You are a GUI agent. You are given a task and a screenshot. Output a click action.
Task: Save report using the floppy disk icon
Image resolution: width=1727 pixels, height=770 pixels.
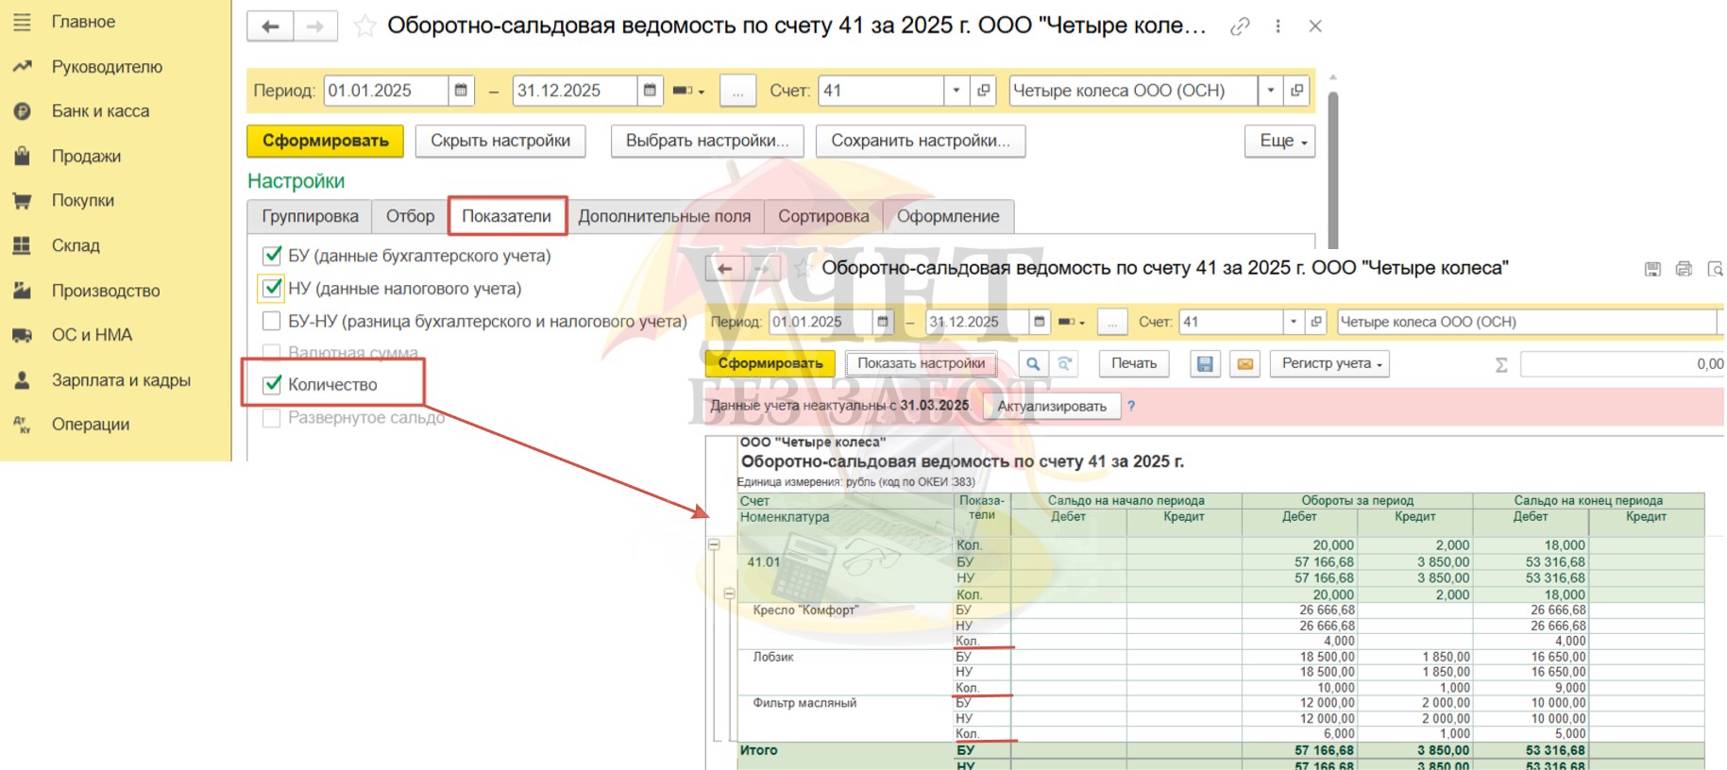pyautogui.click(x=1205, y=364)
